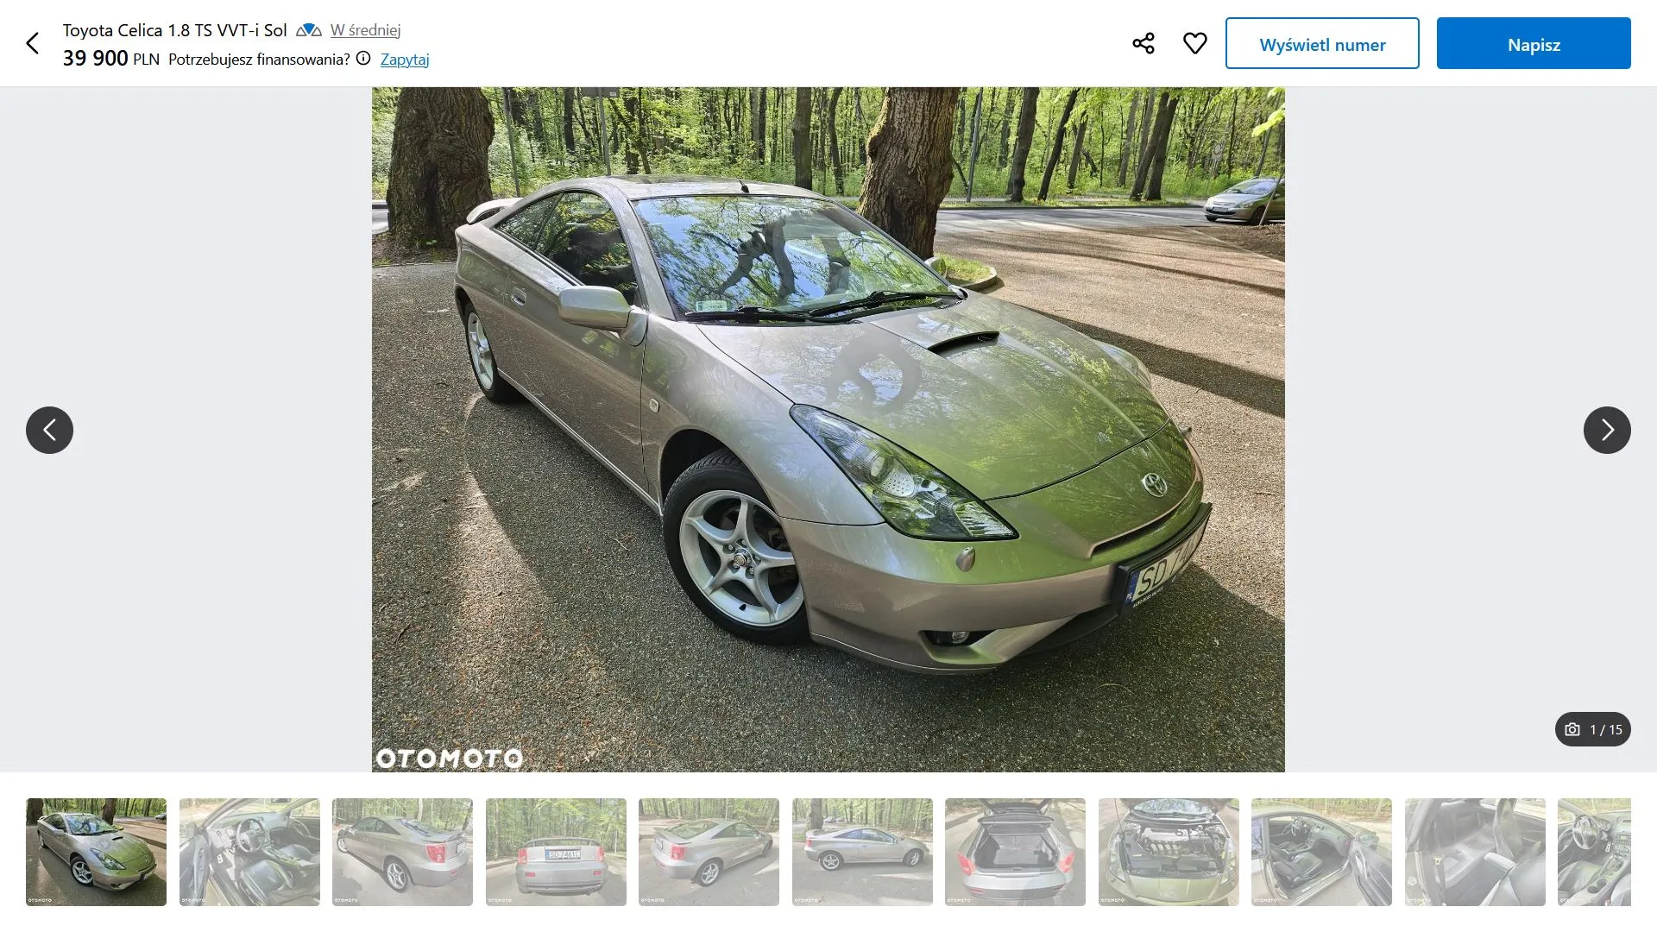The image size is (1657, 932).
Task: Select the rear quarter view thumbnail
Action: coord(402,852)
